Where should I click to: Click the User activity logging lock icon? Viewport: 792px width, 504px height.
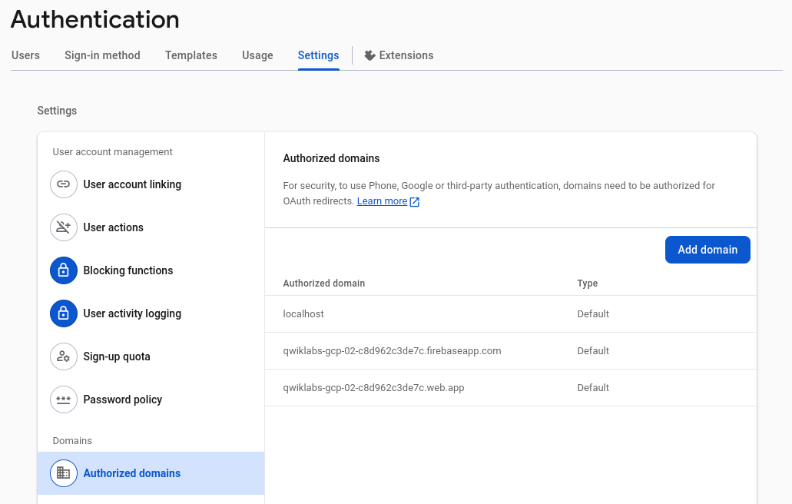coord(63,313)
